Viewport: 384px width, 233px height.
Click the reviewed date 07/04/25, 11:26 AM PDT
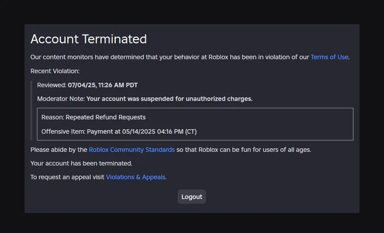[x=103, y=85]
